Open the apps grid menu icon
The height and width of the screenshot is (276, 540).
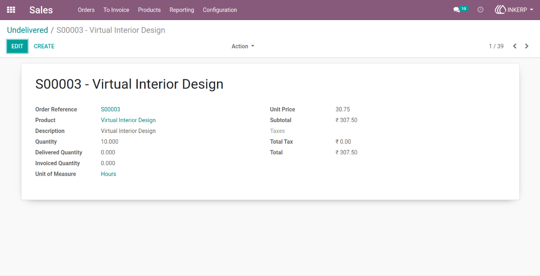pyautogui.click(x=11, y=10)
